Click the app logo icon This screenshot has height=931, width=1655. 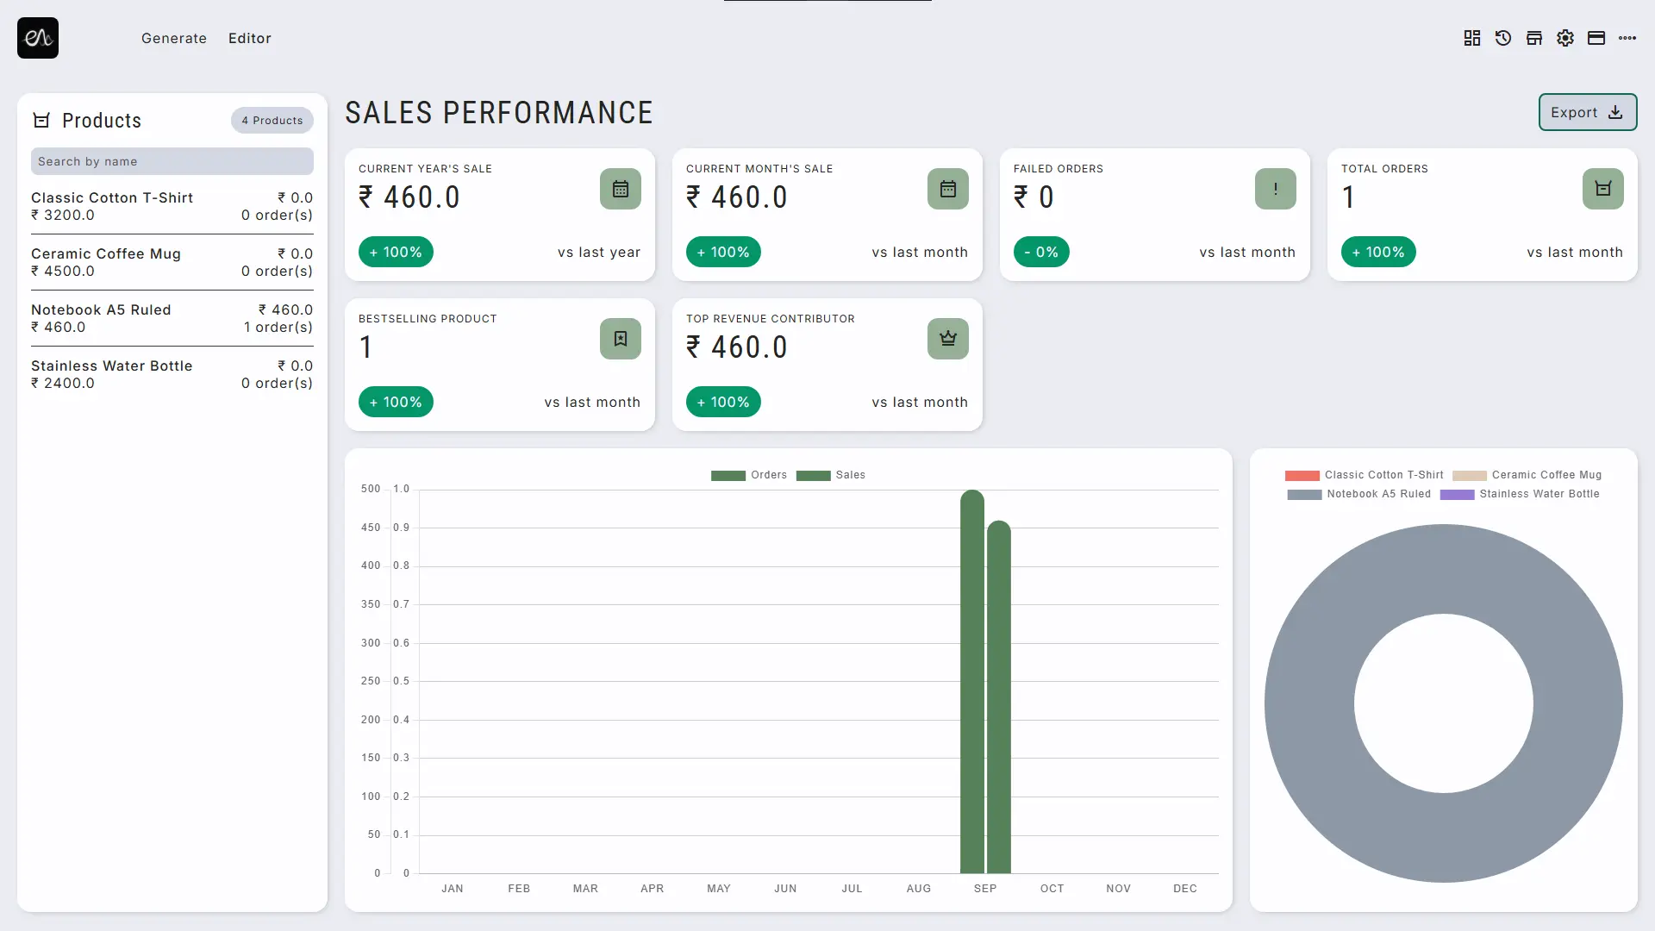[x=38, y=38]
